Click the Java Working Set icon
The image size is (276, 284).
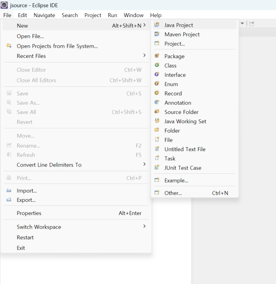[157, 121]
